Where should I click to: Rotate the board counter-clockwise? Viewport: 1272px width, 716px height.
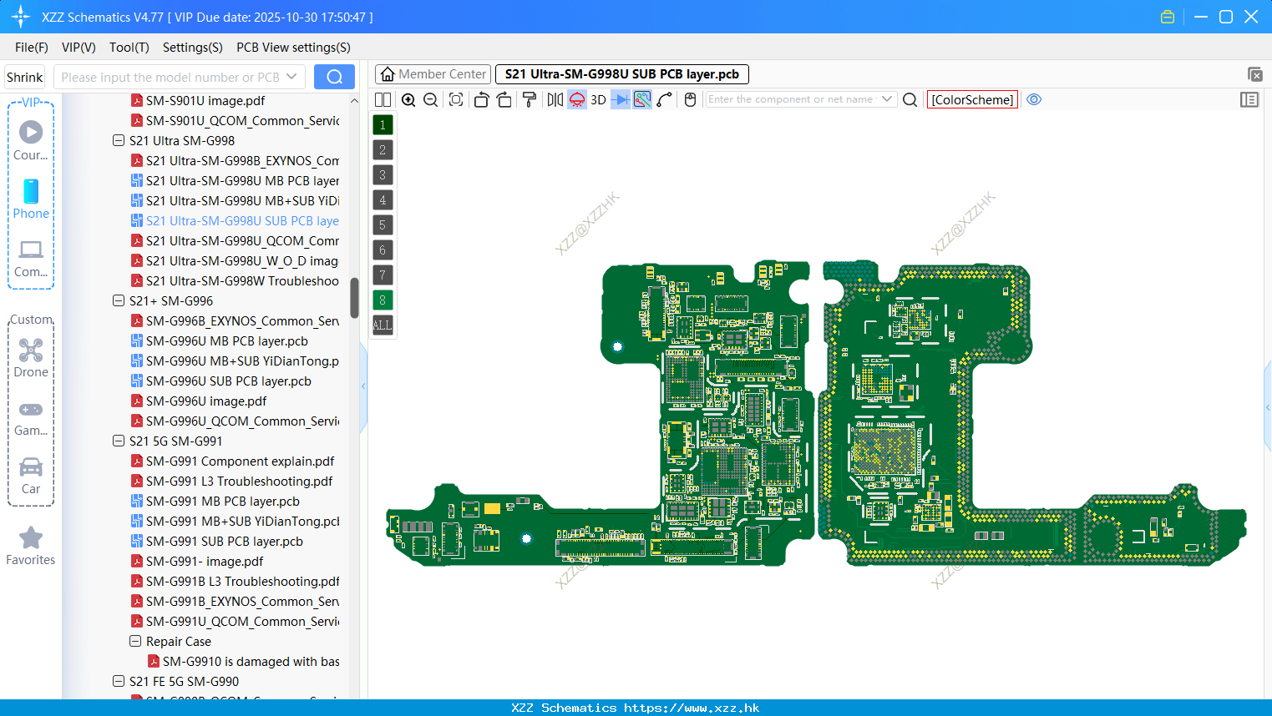coord(481,99)
